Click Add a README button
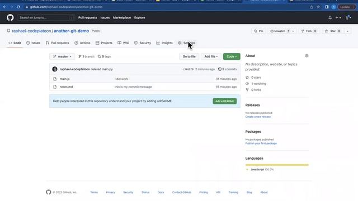Viewport: 358px width, 201px height. 225,101
